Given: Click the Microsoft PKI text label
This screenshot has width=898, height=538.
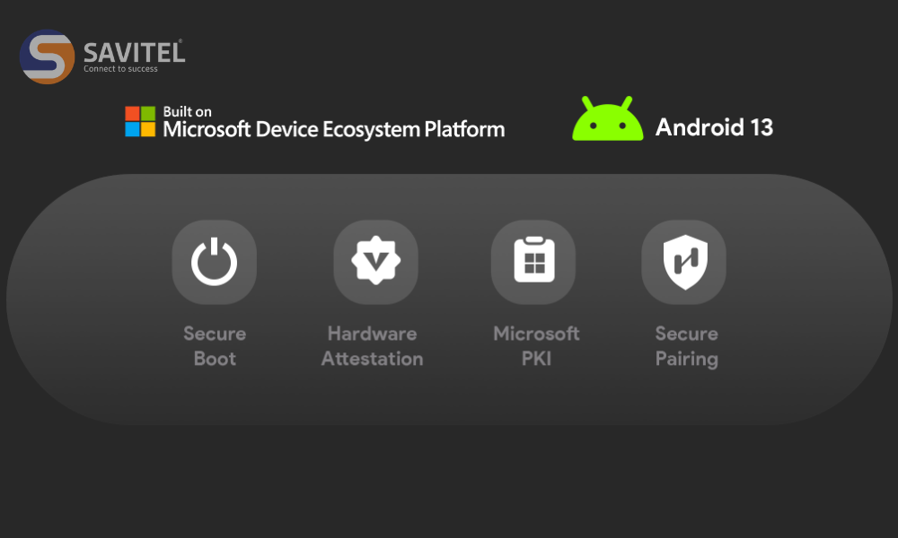Looking at the screenshot, I should pos(535,346).
